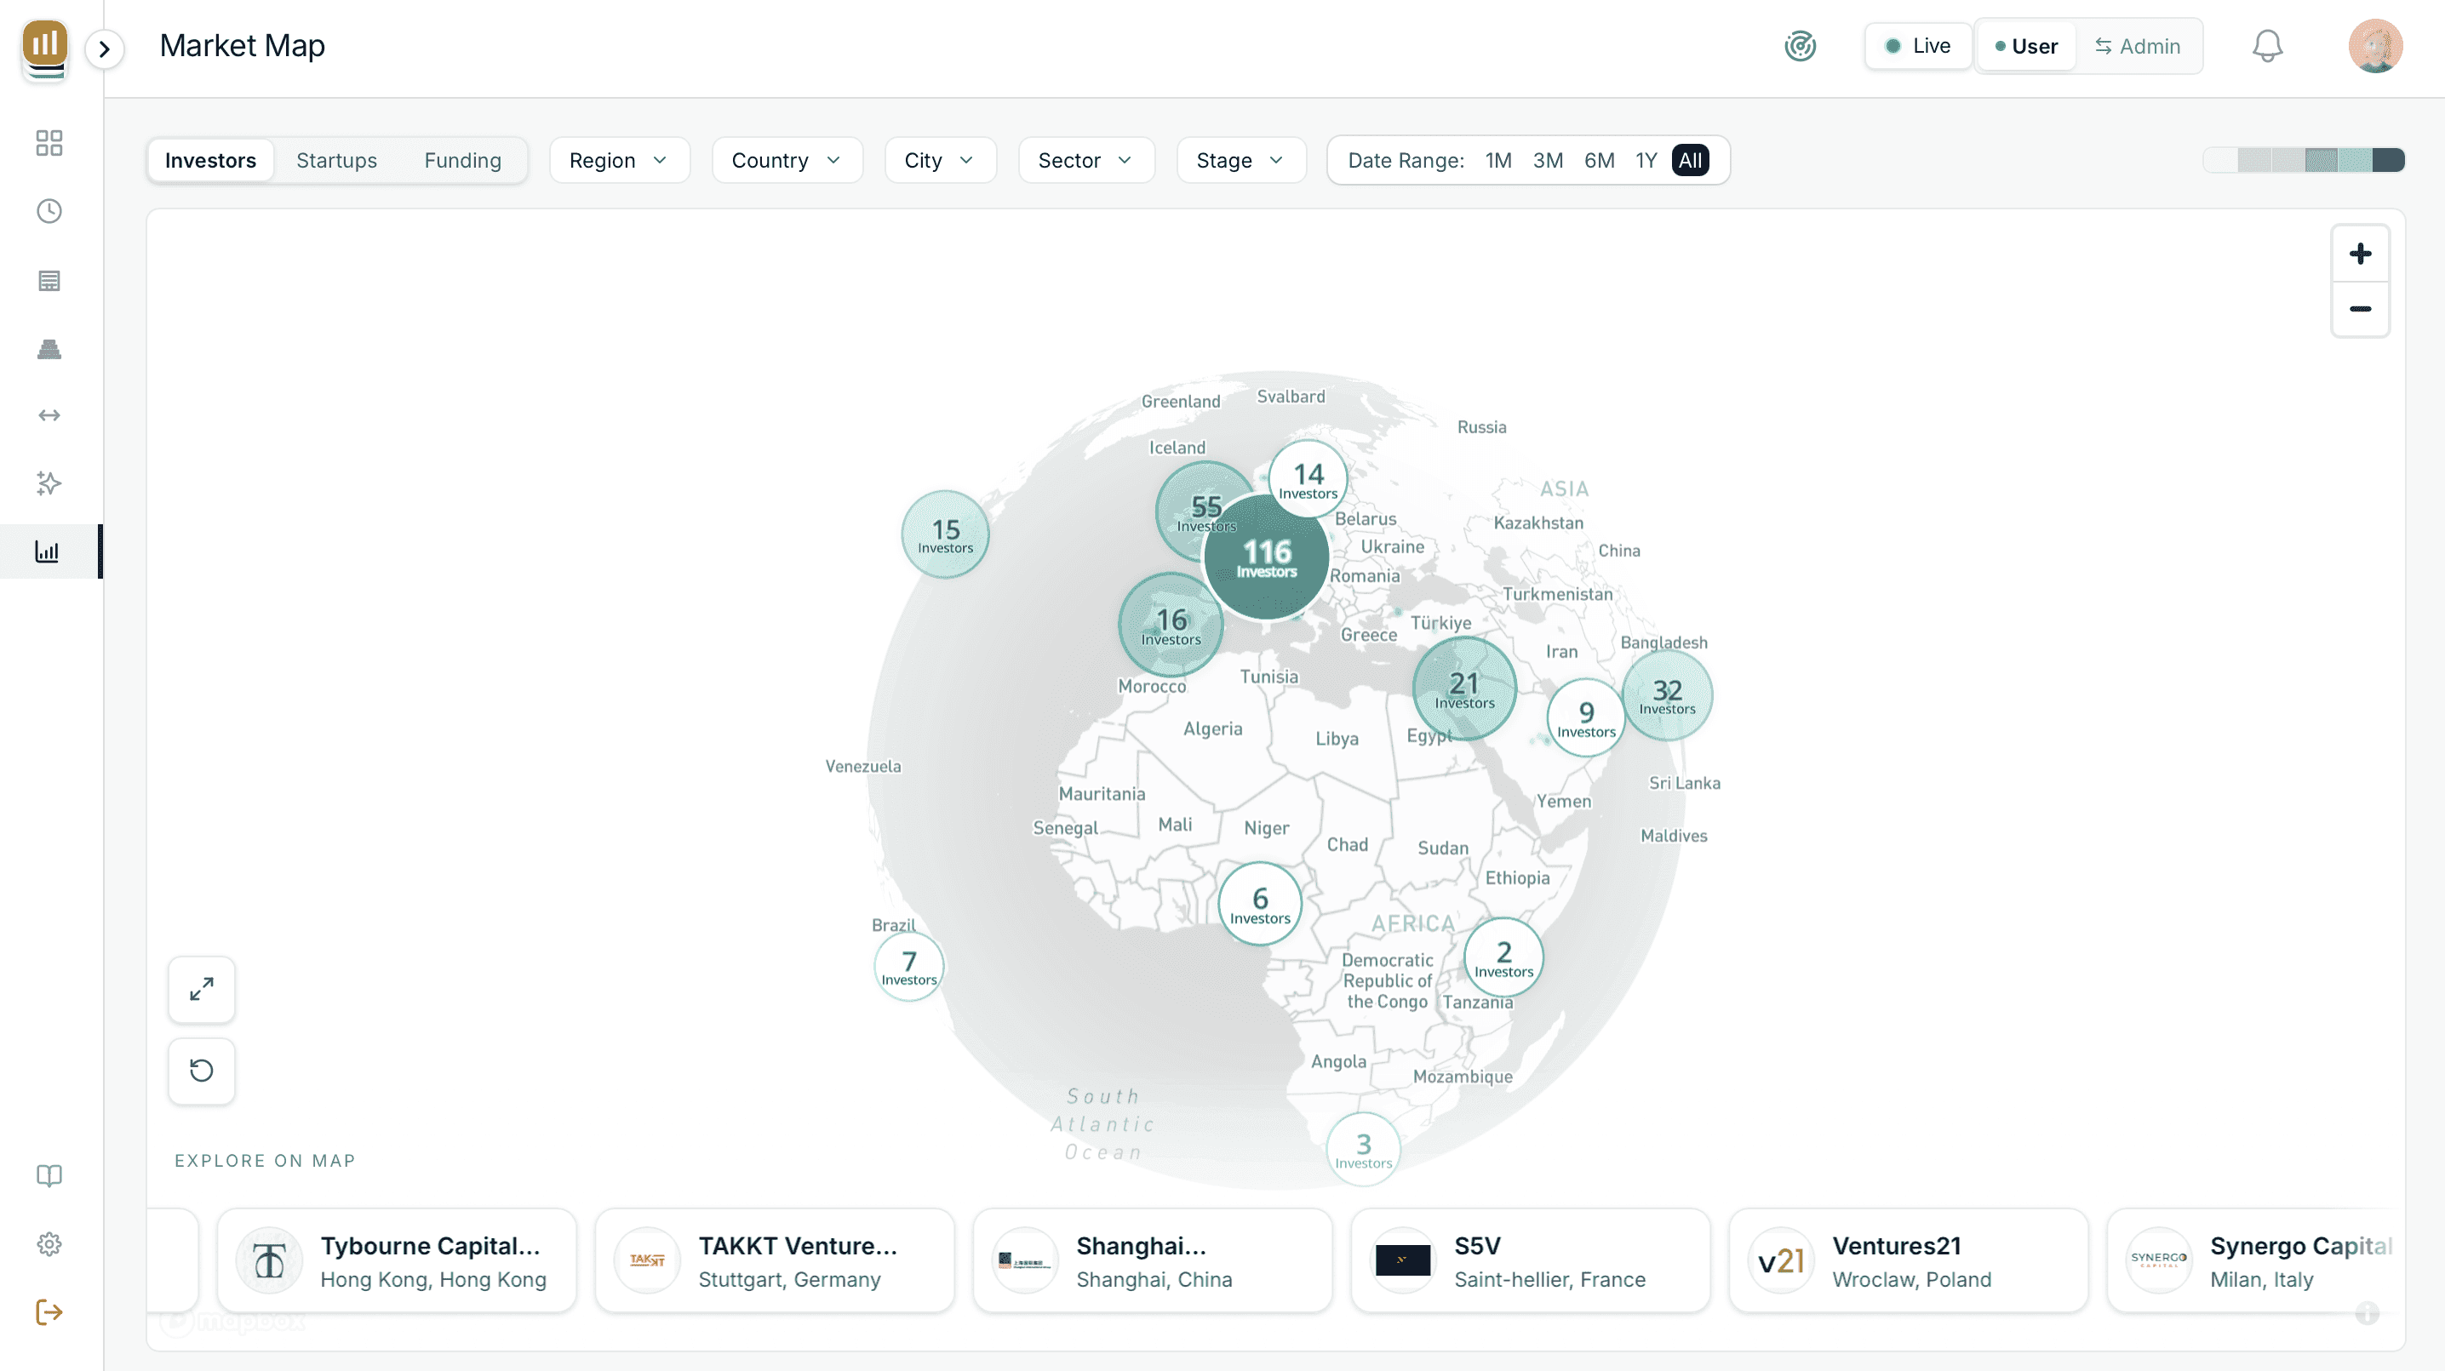The width and height of the screenshot is (2445, 1371).
Task: Select 3M date range
Action: (1547, 160)
